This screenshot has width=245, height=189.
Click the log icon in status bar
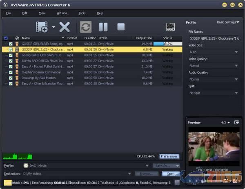(x=177, y=182)
